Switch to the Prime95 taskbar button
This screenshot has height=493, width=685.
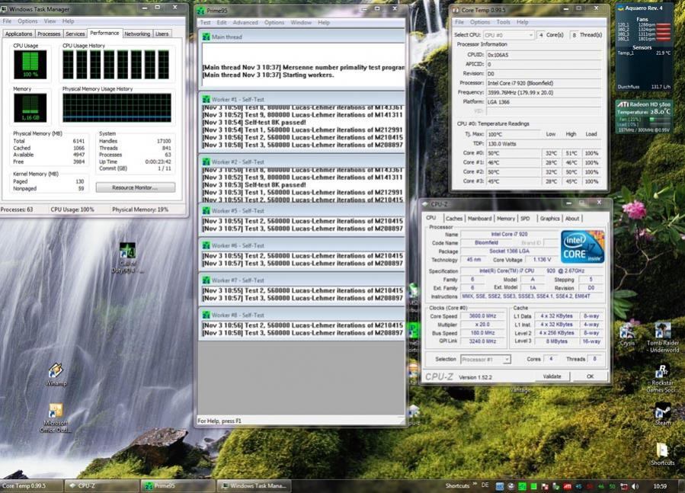[x=178, y=485]
